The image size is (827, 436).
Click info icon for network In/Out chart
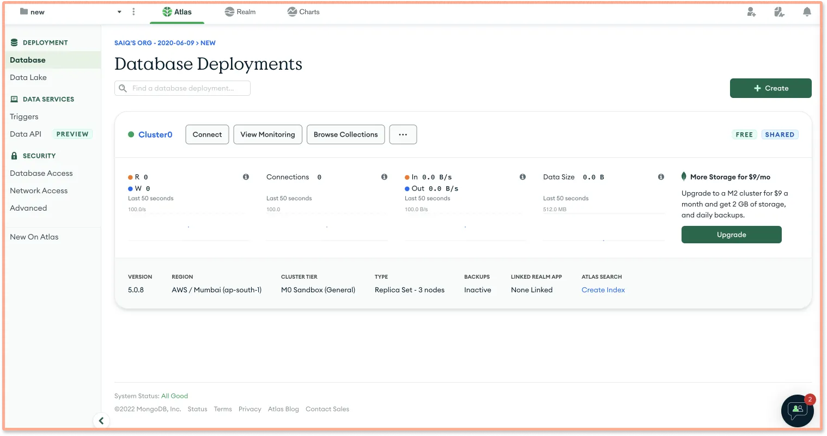(x=522, y=177)
